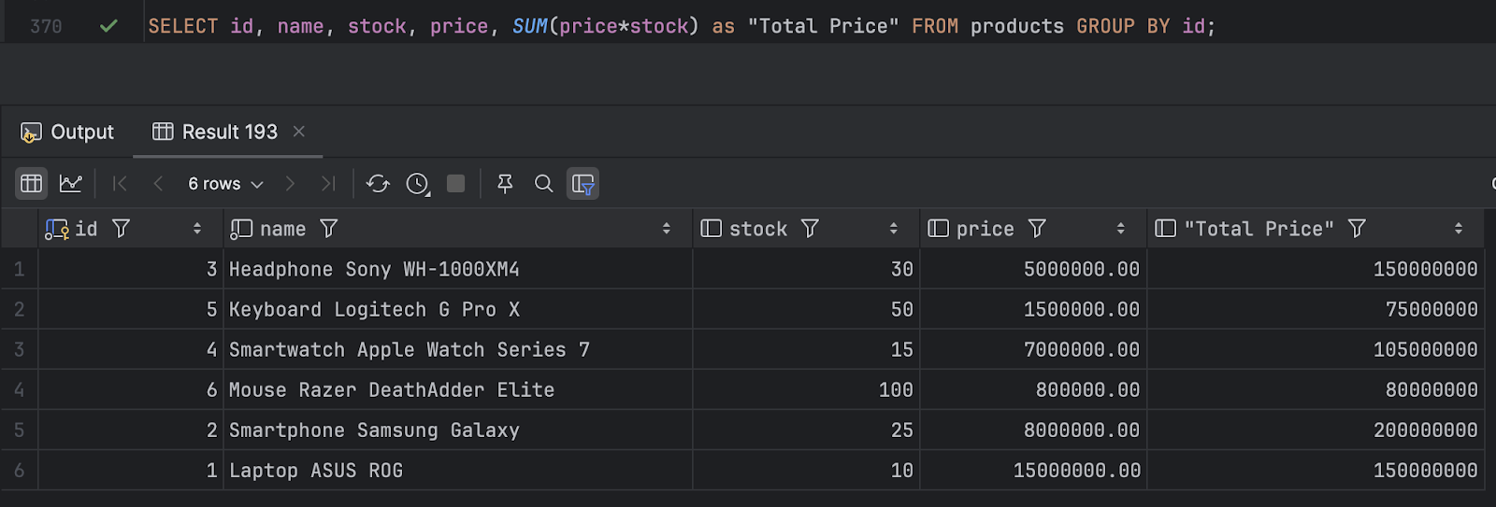Screen dimensions: 1496x507
Task: Open the 6 rows page size dropdown
Action: [x=225, y=184]
